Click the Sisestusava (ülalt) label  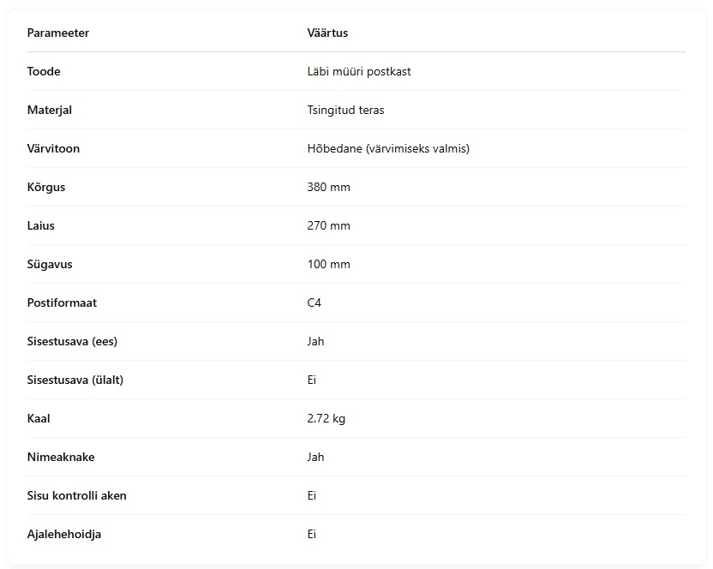click(x=75, y=380)
